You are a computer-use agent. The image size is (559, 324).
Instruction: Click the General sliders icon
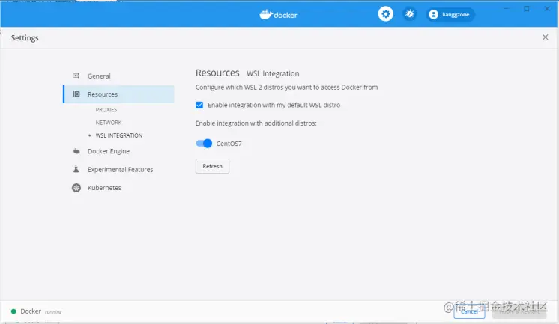[x=76, y=76]
